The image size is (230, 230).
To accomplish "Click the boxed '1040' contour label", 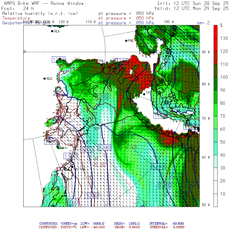I will (x=189, y=35).
